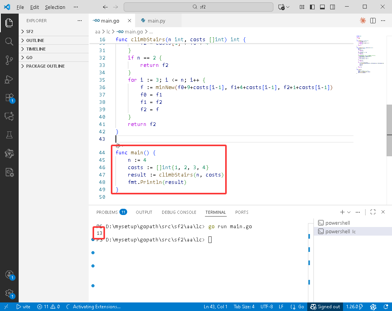The height and width of the screenshot is (311, 392).
Task: Select the powershell lc terminal
Action: coord(353,231)
